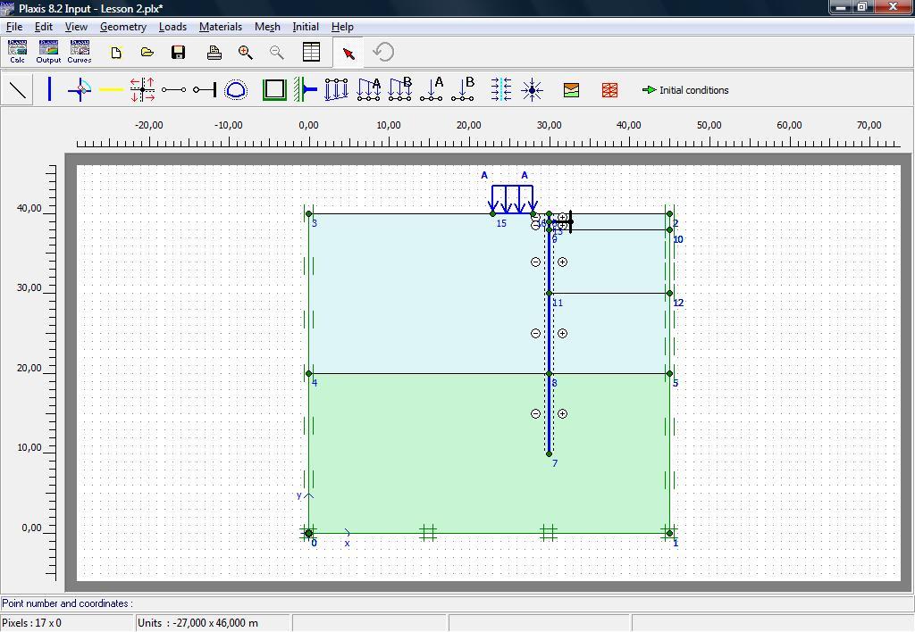This screenshot has width=915, height=632.
Task: Select geometry point 0 at the origin
Action: (x=308, y=534)
